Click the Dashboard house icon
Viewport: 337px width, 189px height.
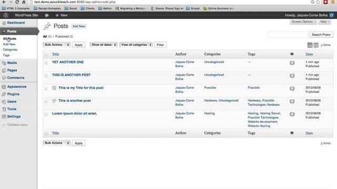pyautogui.click(x=4, y=23)
